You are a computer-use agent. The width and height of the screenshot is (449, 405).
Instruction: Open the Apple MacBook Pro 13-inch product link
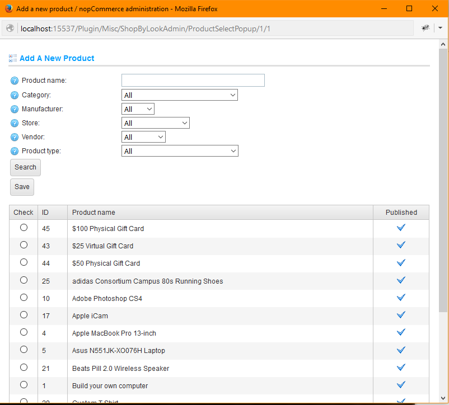[114, 332]
